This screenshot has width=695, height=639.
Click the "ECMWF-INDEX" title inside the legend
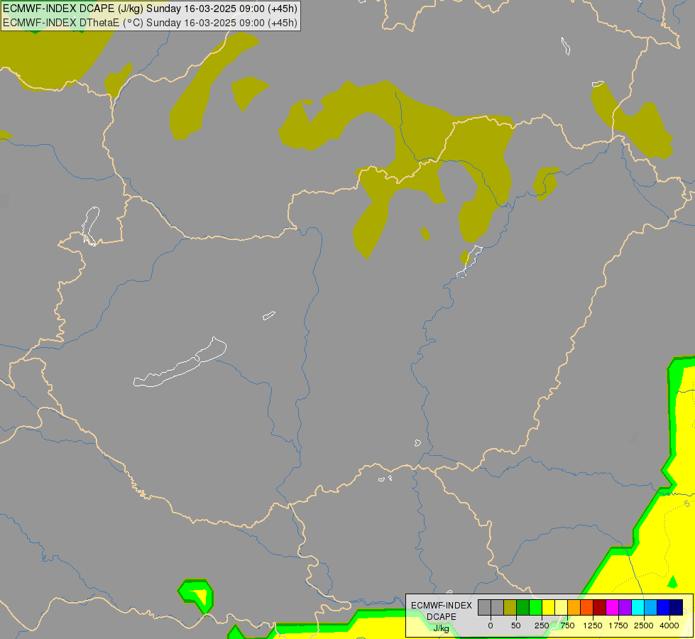click(x=442, y=606)
